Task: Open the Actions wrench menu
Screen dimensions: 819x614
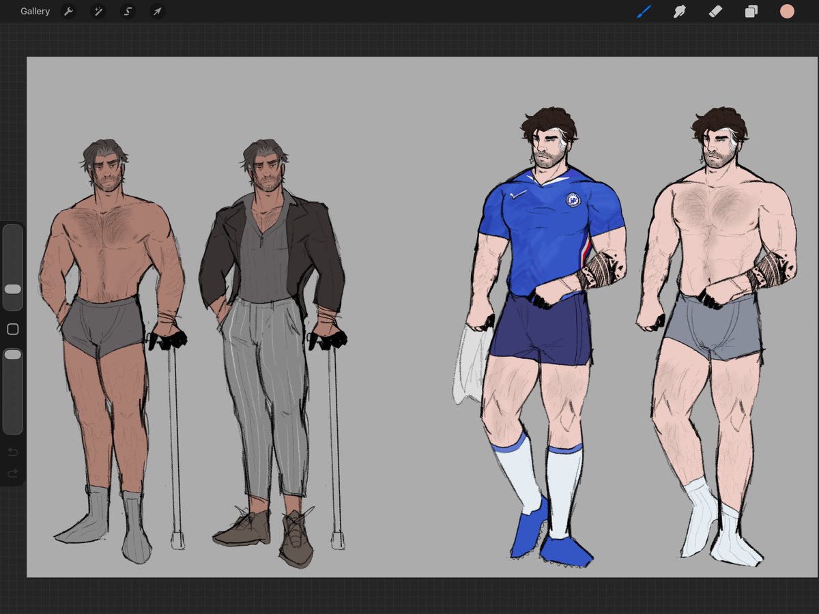Action: (68, 12)
